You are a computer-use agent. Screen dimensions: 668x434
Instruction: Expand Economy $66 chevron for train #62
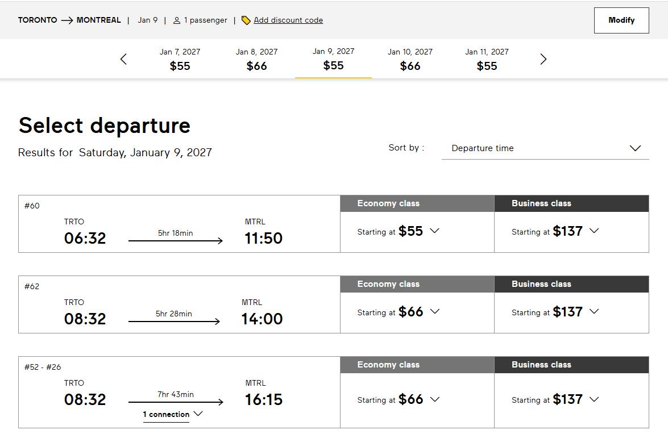tap(434, 311)
